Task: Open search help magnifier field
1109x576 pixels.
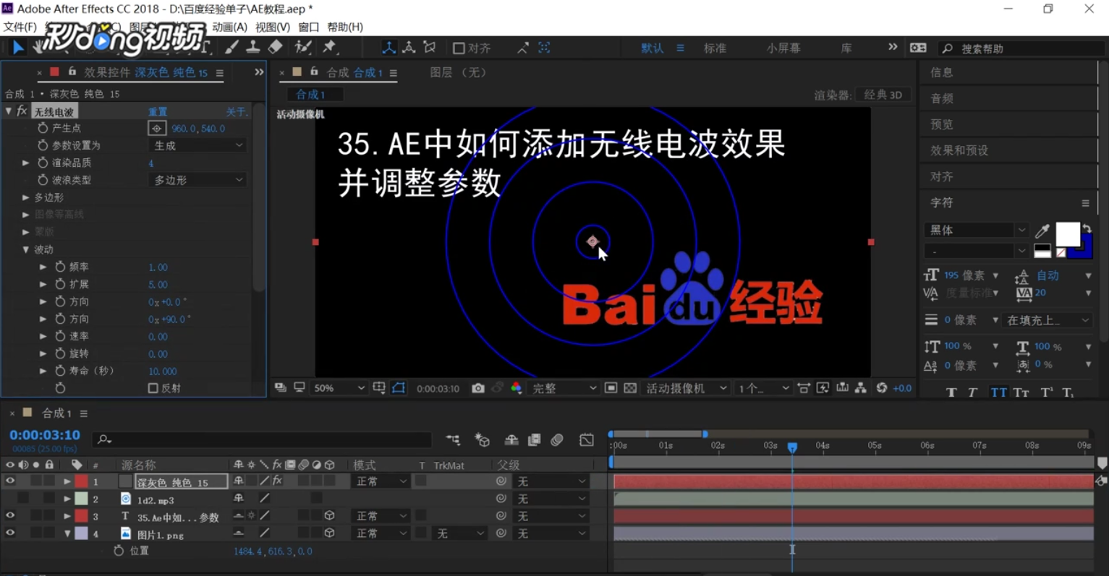Action: coord(1020,48)
